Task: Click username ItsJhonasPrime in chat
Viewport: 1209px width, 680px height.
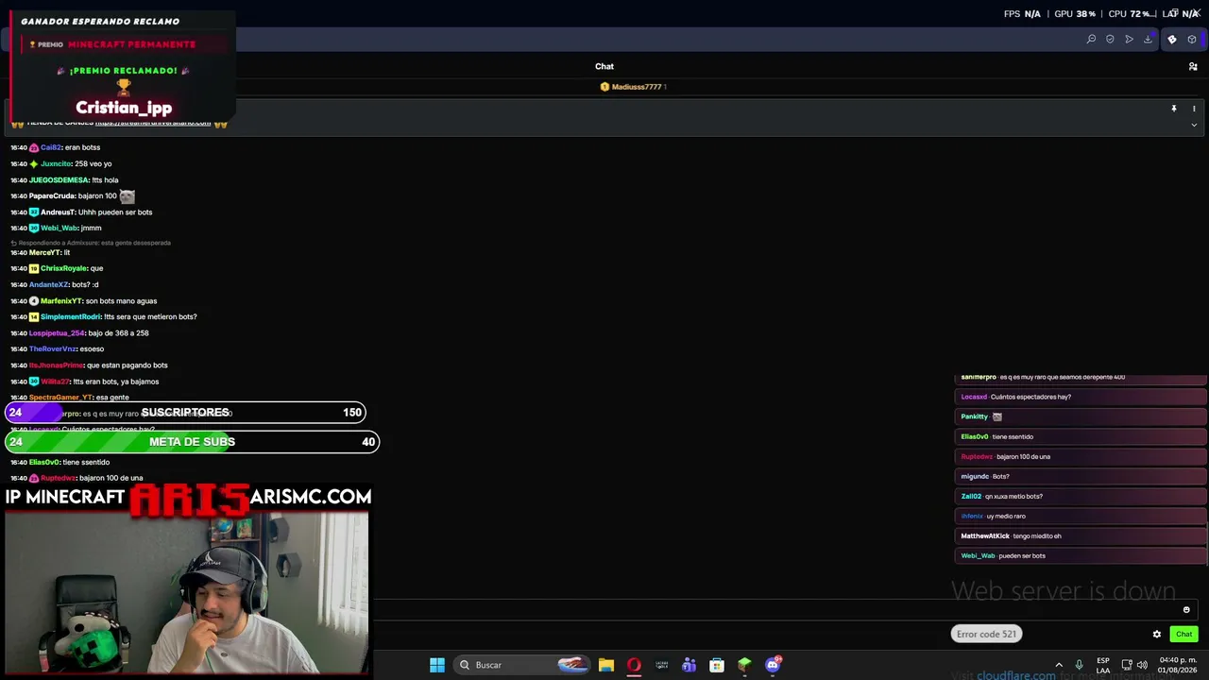Action: 57,365
